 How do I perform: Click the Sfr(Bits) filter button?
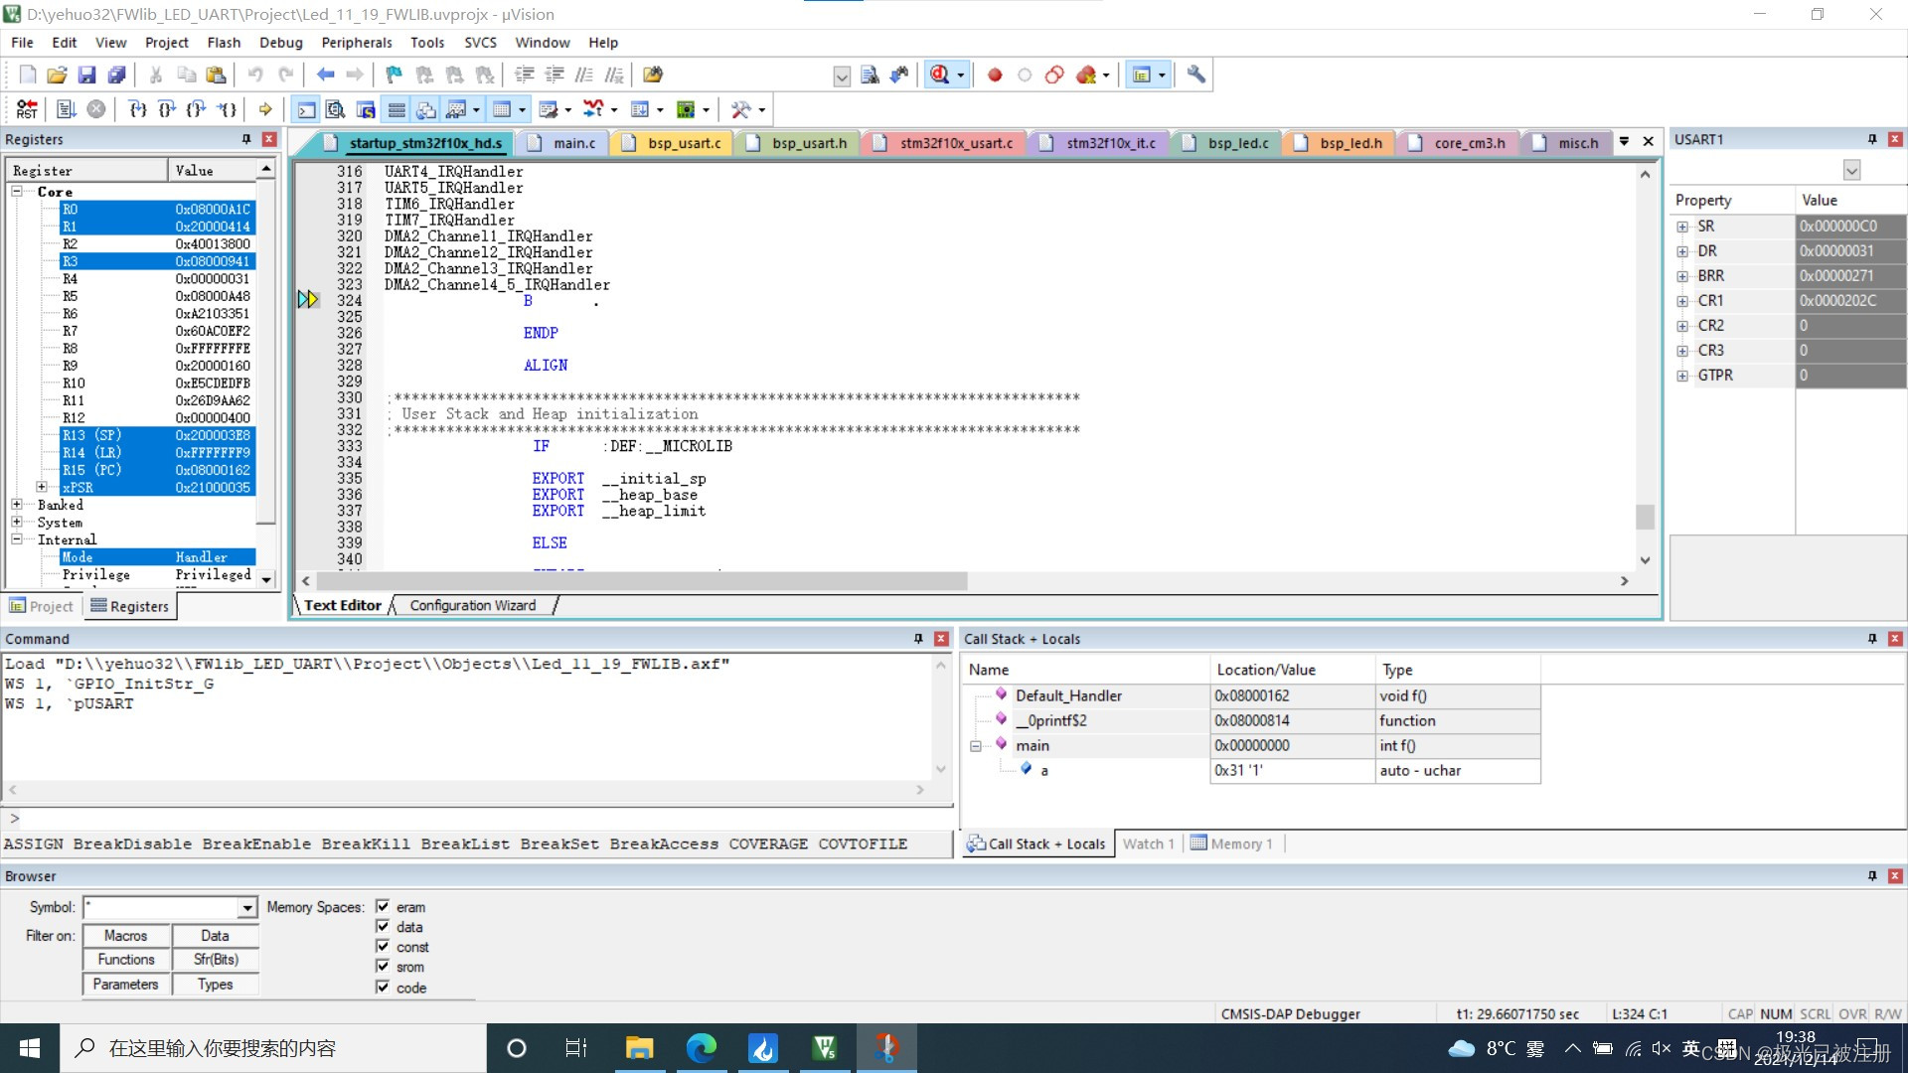point(216,960)
